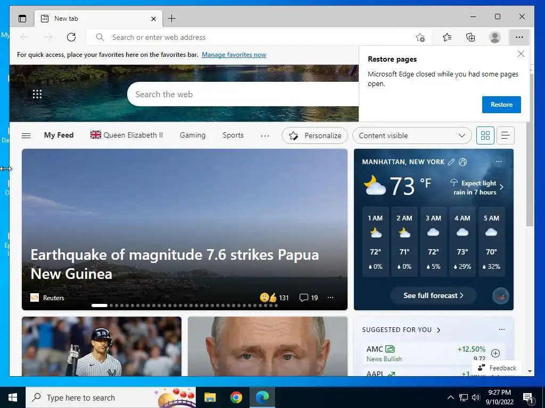545x408 pixels.
Task: Open the app launcher grid icon
Action: pos(37,94)
